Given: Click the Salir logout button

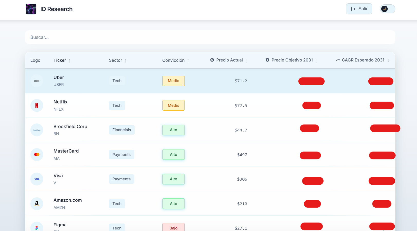Looking at the screenshot, I should pos(359,9).
